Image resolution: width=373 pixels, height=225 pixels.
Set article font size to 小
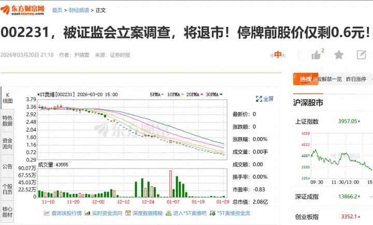pyautogui.click(x=271, y=56)
